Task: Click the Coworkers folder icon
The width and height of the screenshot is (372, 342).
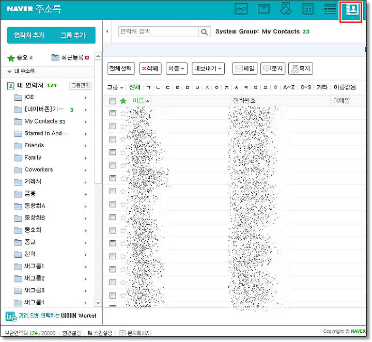Action: pos(18,170)
